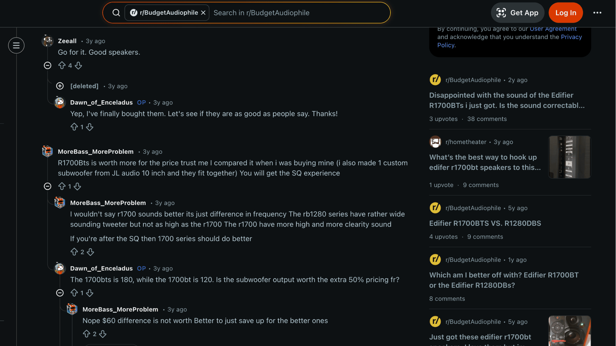Upvote Zeeall's comment
The height and width of the screenshot is (346, 616).
point(63,65)
